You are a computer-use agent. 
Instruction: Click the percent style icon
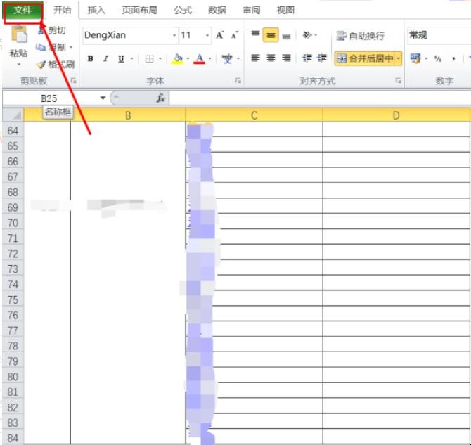pos(437,58)
